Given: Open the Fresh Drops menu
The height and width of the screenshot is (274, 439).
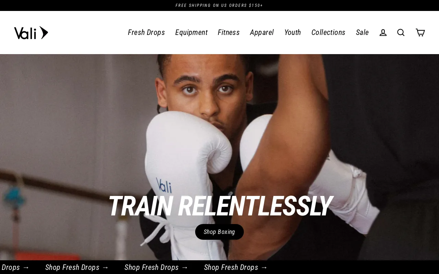Looking at the screenshot, I should click(146, 33).
